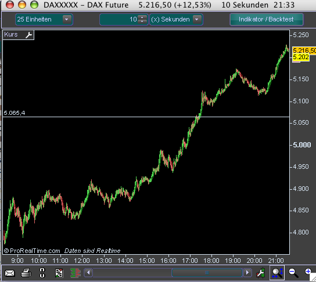Click the 5.000 price axis label
Screen dimensions: 316x282
[302, 145]
